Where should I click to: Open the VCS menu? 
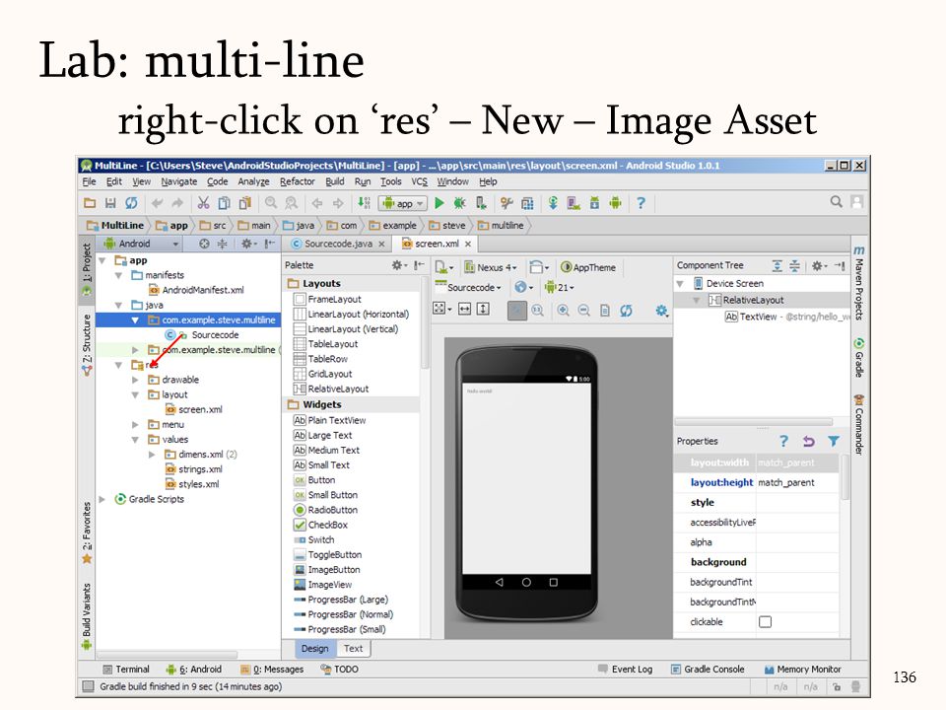coord(420,181)
